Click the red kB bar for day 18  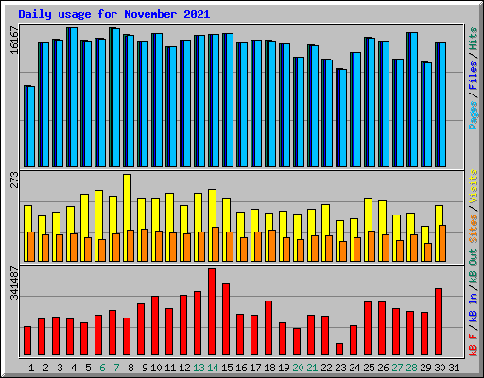268,328
